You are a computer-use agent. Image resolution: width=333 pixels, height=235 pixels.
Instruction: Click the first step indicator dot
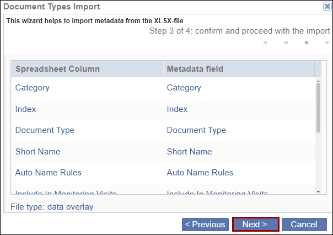(x=265, y=42)
